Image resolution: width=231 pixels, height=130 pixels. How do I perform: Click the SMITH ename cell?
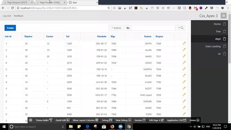click(x=148, y=43)
